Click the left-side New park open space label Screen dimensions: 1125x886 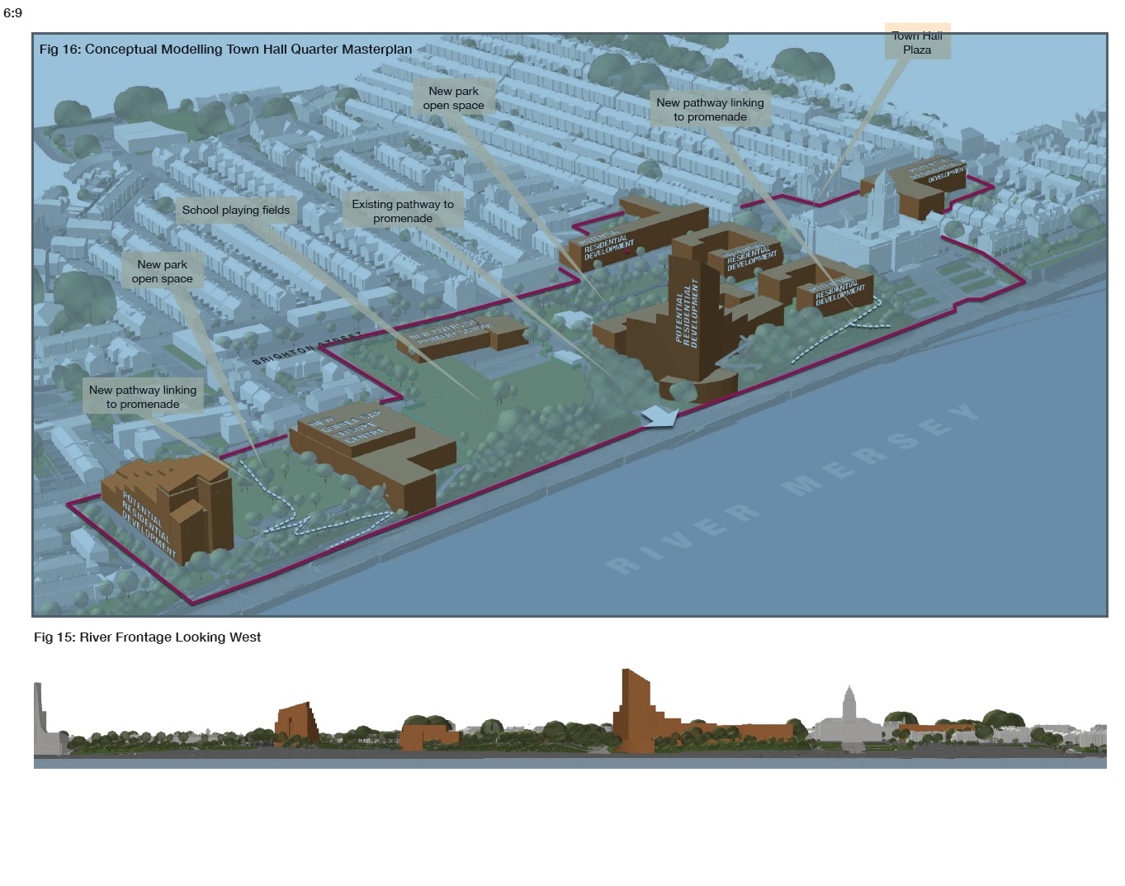click(162, 272)
